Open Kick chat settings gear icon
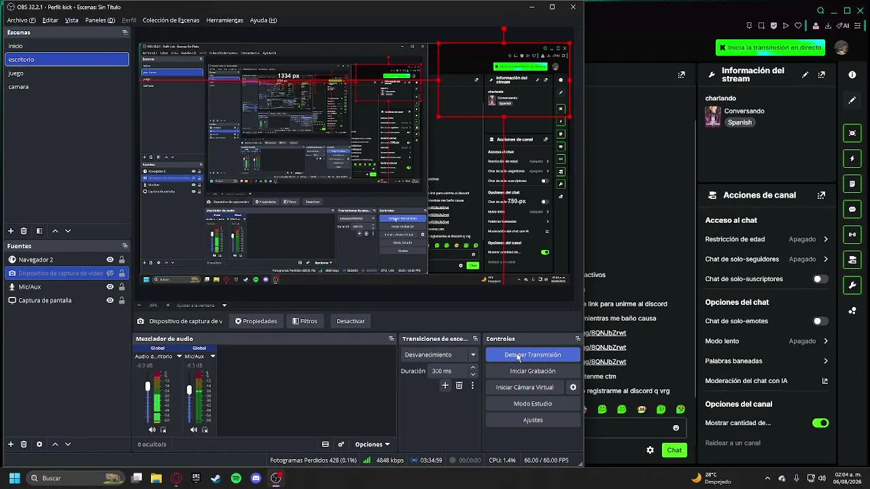The image size is (870, 489). click(650, 450)
